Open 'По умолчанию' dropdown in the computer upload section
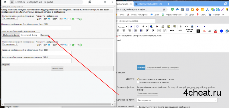Image resolution: width=229 pixels, height=108 pixels. click(10, 18)
